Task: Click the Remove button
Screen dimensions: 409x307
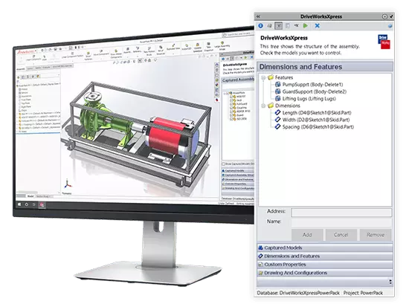Action: (376, 235)
